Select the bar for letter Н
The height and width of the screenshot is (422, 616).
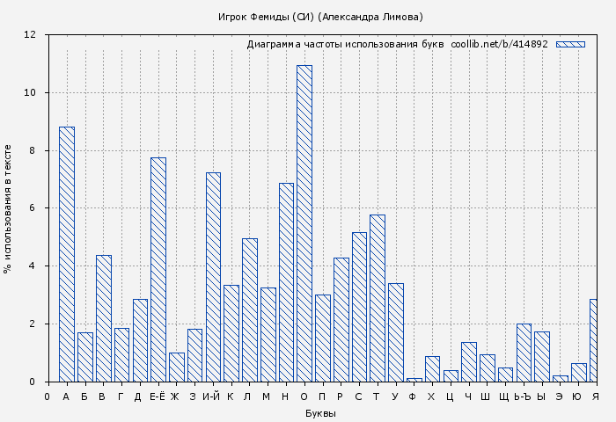(286, 282)
